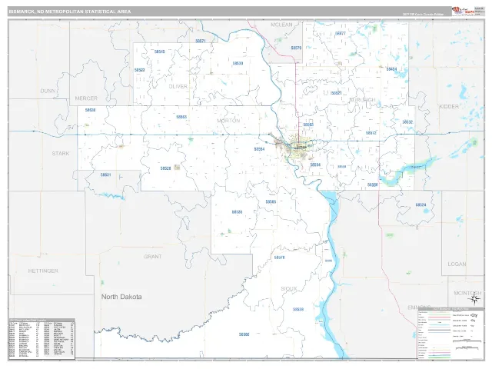Open the ZIP code index table

(x=42, y=339)
